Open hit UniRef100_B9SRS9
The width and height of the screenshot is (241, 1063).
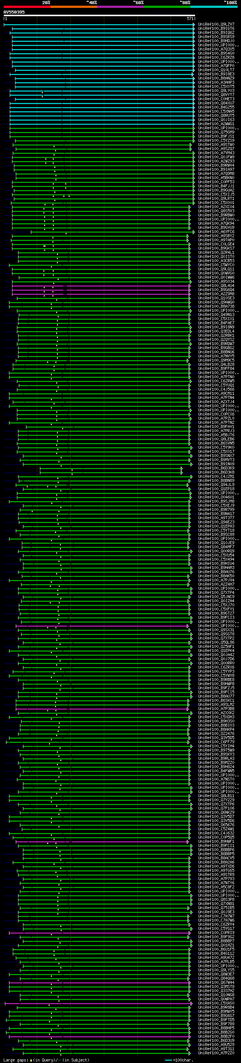tap(216, 37)
